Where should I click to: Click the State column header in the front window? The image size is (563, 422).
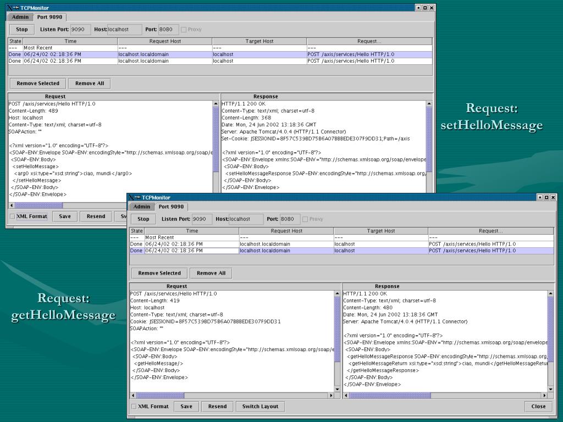pyautogui.click(x=137, y=231)
